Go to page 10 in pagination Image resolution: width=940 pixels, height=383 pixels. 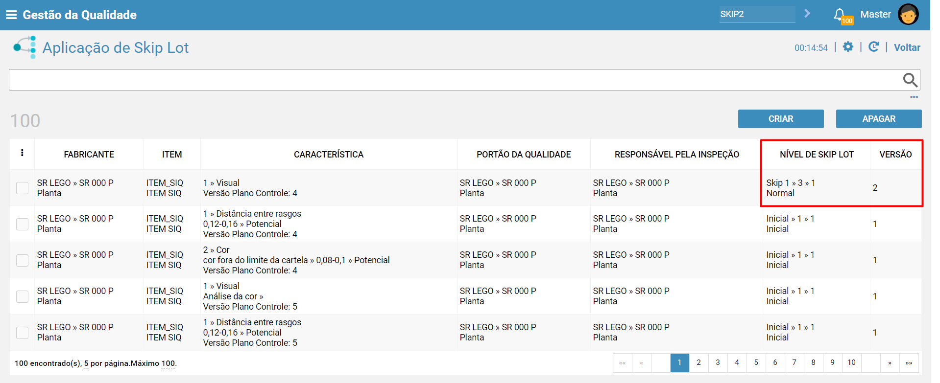[851, 362]
